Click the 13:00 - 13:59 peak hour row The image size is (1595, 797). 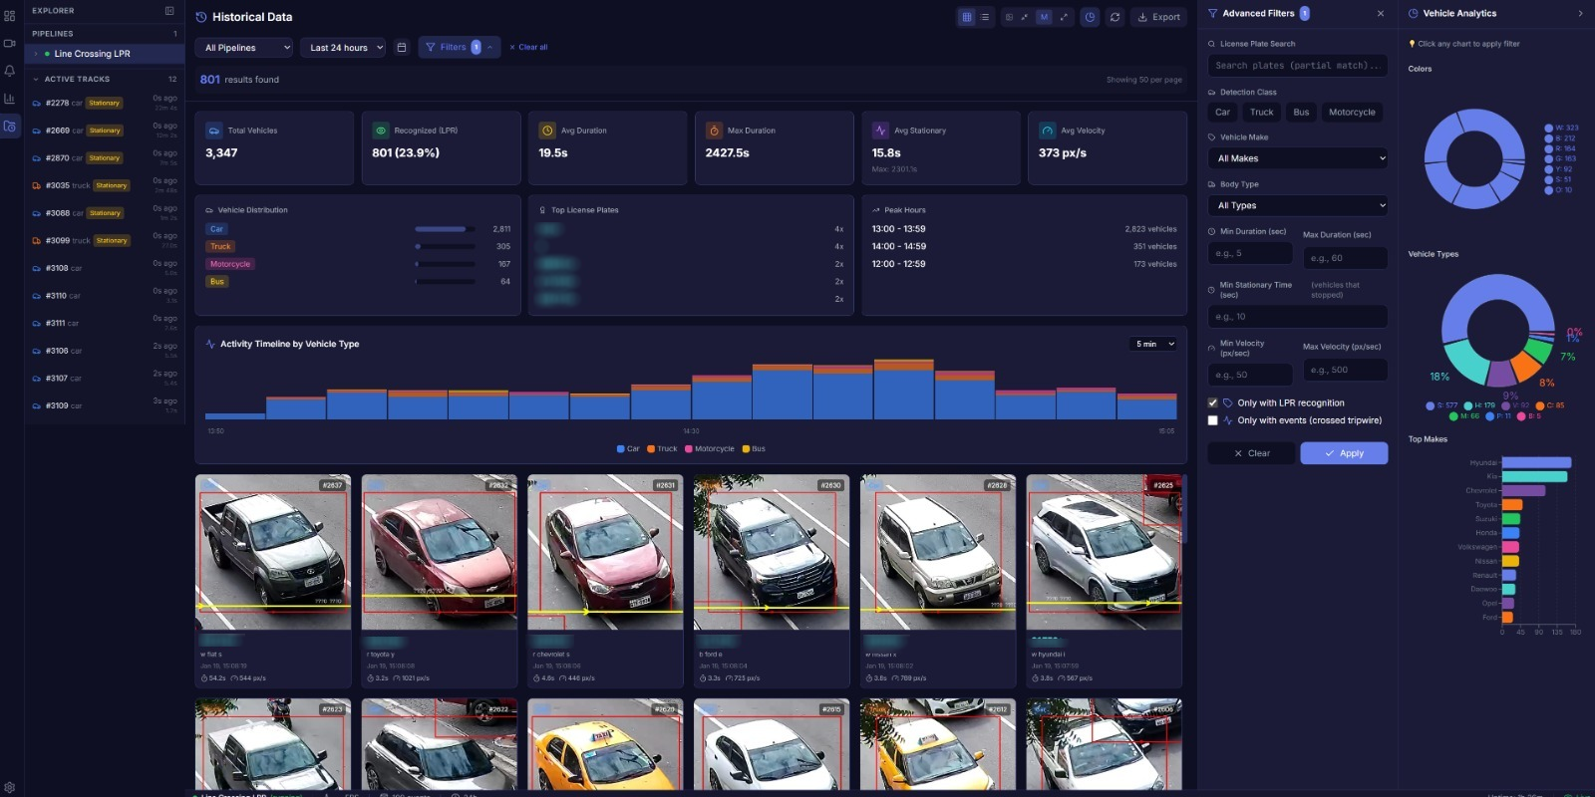(x=1024, y=229)
